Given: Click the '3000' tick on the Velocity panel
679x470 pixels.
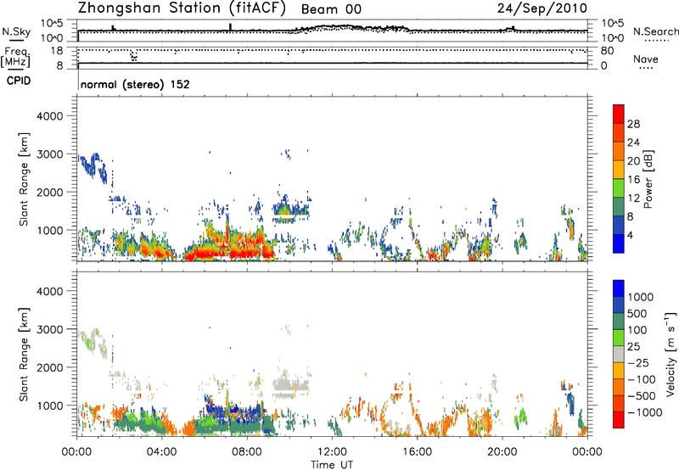Looking at the screenshot, I should click(50, 329).
